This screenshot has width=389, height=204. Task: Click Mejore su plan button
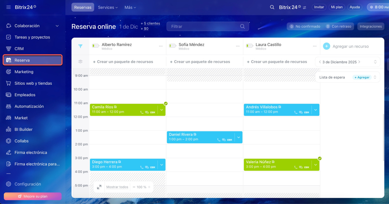pyautogui.click(x=33, y=196)
